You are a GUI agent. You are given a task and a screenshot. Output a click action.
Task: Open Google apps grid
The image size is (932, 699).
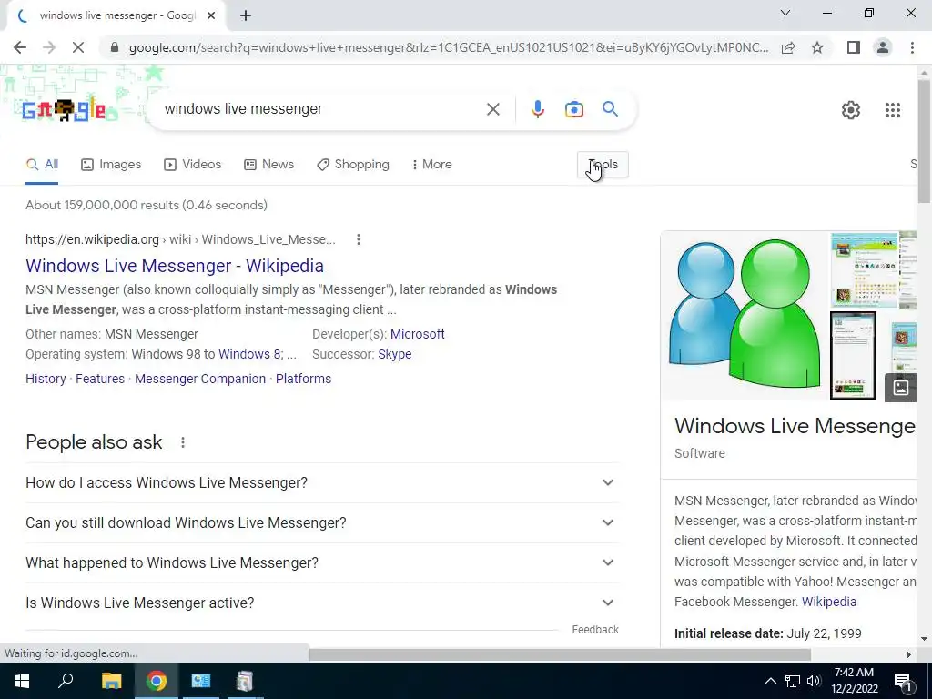click(x=892, y=110)
